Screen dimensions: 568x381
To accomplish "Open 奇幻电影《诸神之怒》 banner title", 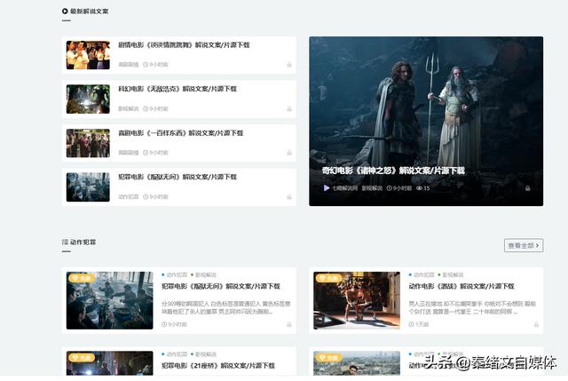I will coord(393,171).
